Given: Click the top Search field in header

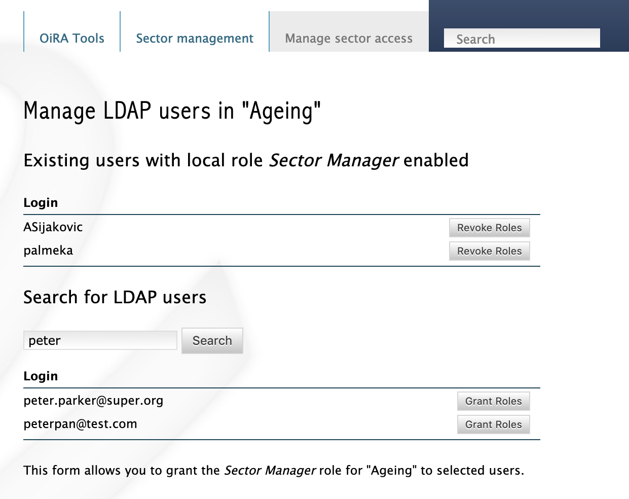Looking at the screenshot, I should [x=522, y=39].
